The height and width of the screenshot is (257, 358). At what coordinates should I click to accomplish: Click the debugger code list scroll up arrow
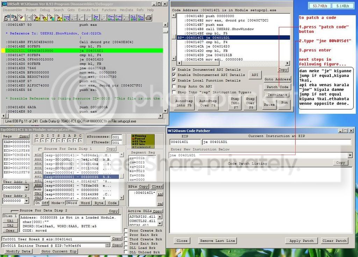pos(174,15)
